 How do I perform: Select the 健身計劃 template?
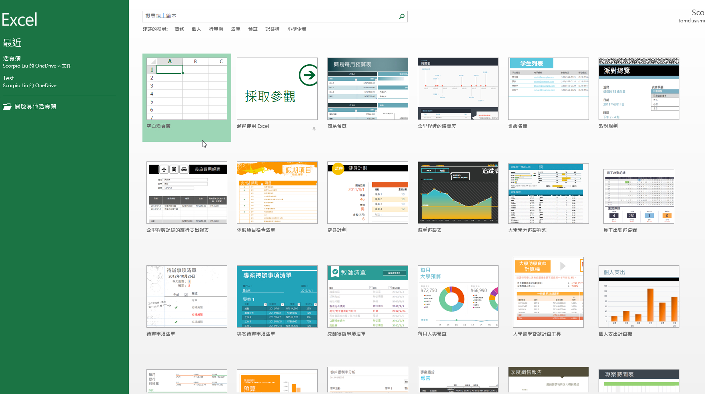tap(368, 193)
